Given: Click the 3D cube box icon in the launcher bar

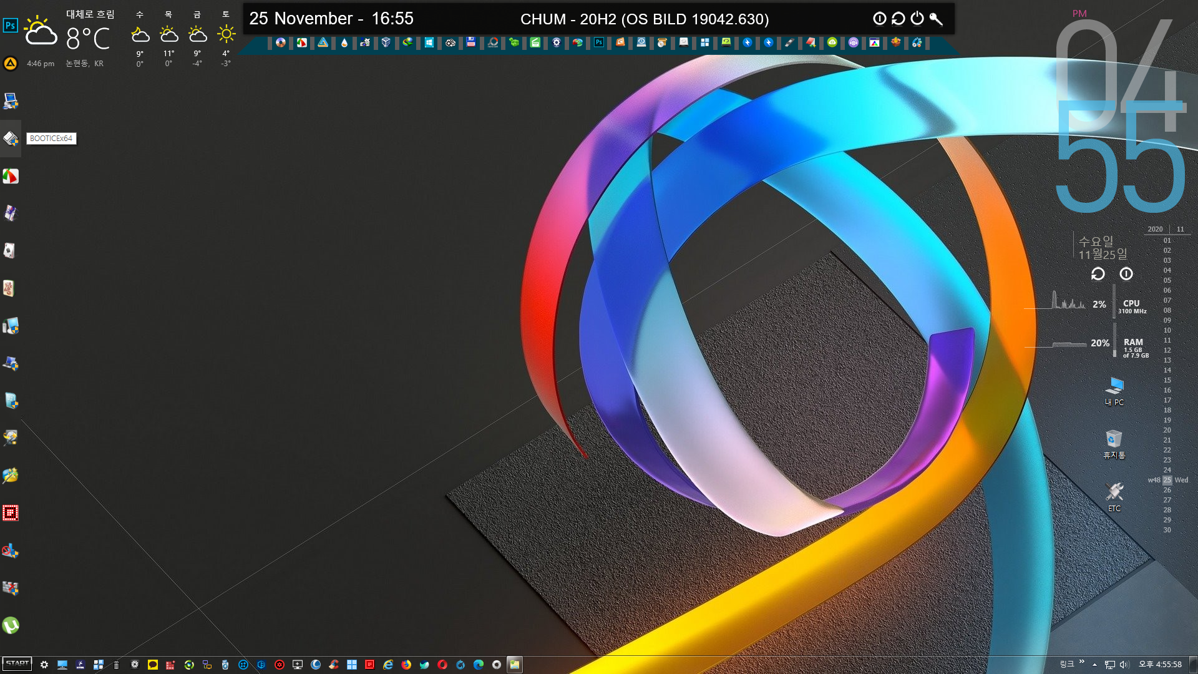Looking at the screenshot, I should click(386, 42).
